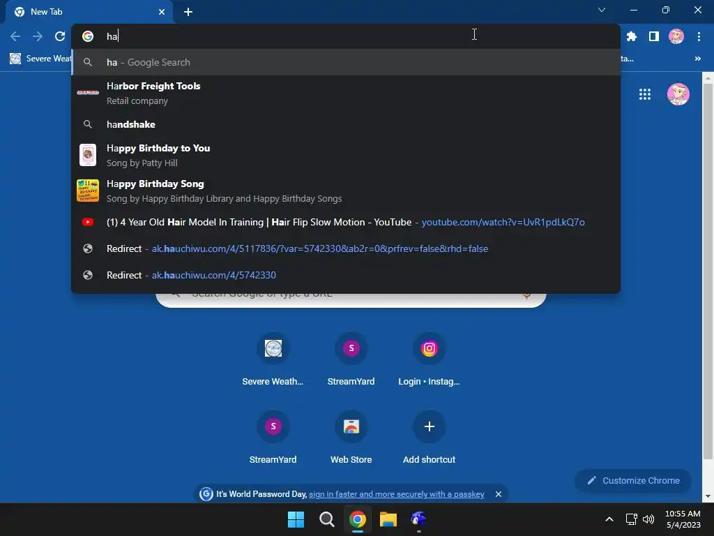The width and height of the screenshot is (714, 536).
Task: Choose the Harbor Freight Tools suggestion
Action: click(346, 93)
